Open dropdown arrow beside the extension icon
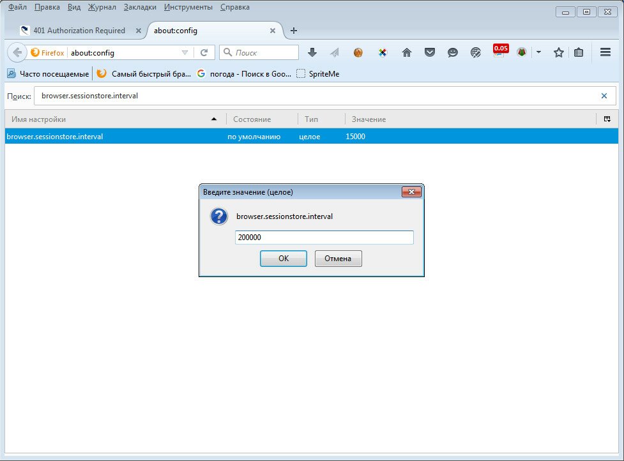 tap(538, 52)
